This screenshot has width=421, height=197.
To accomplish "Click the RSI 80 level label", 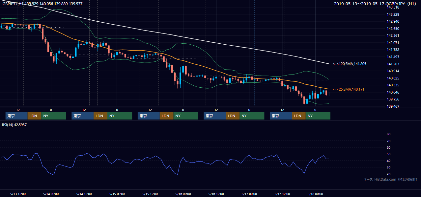I will [388, 134].
